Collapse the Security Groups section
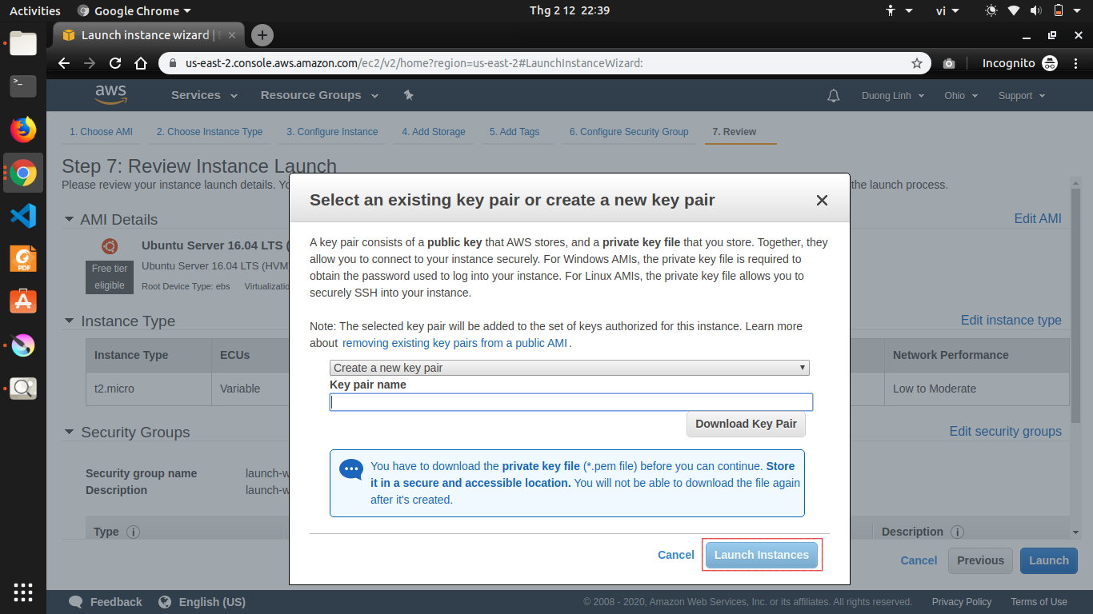1093x614 pixels. (x=69, y=433)
